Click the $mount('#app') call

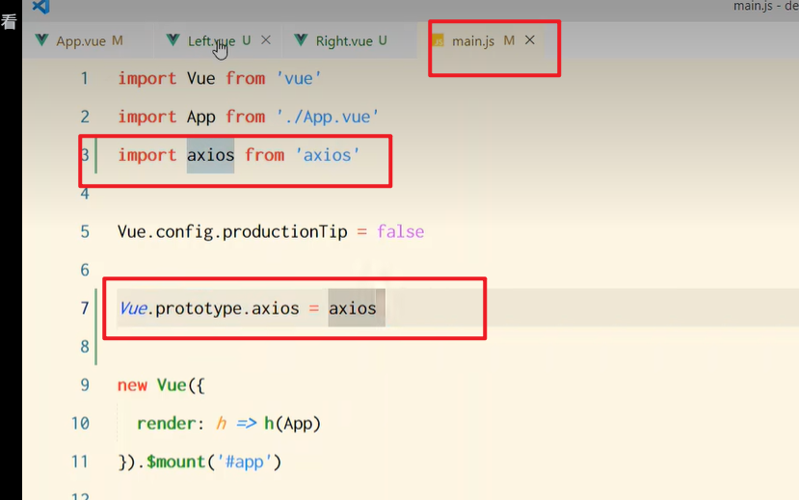[213, 462]
